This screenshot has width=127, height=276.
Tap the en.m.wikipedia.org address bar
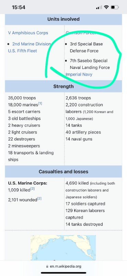click(63, 266)
